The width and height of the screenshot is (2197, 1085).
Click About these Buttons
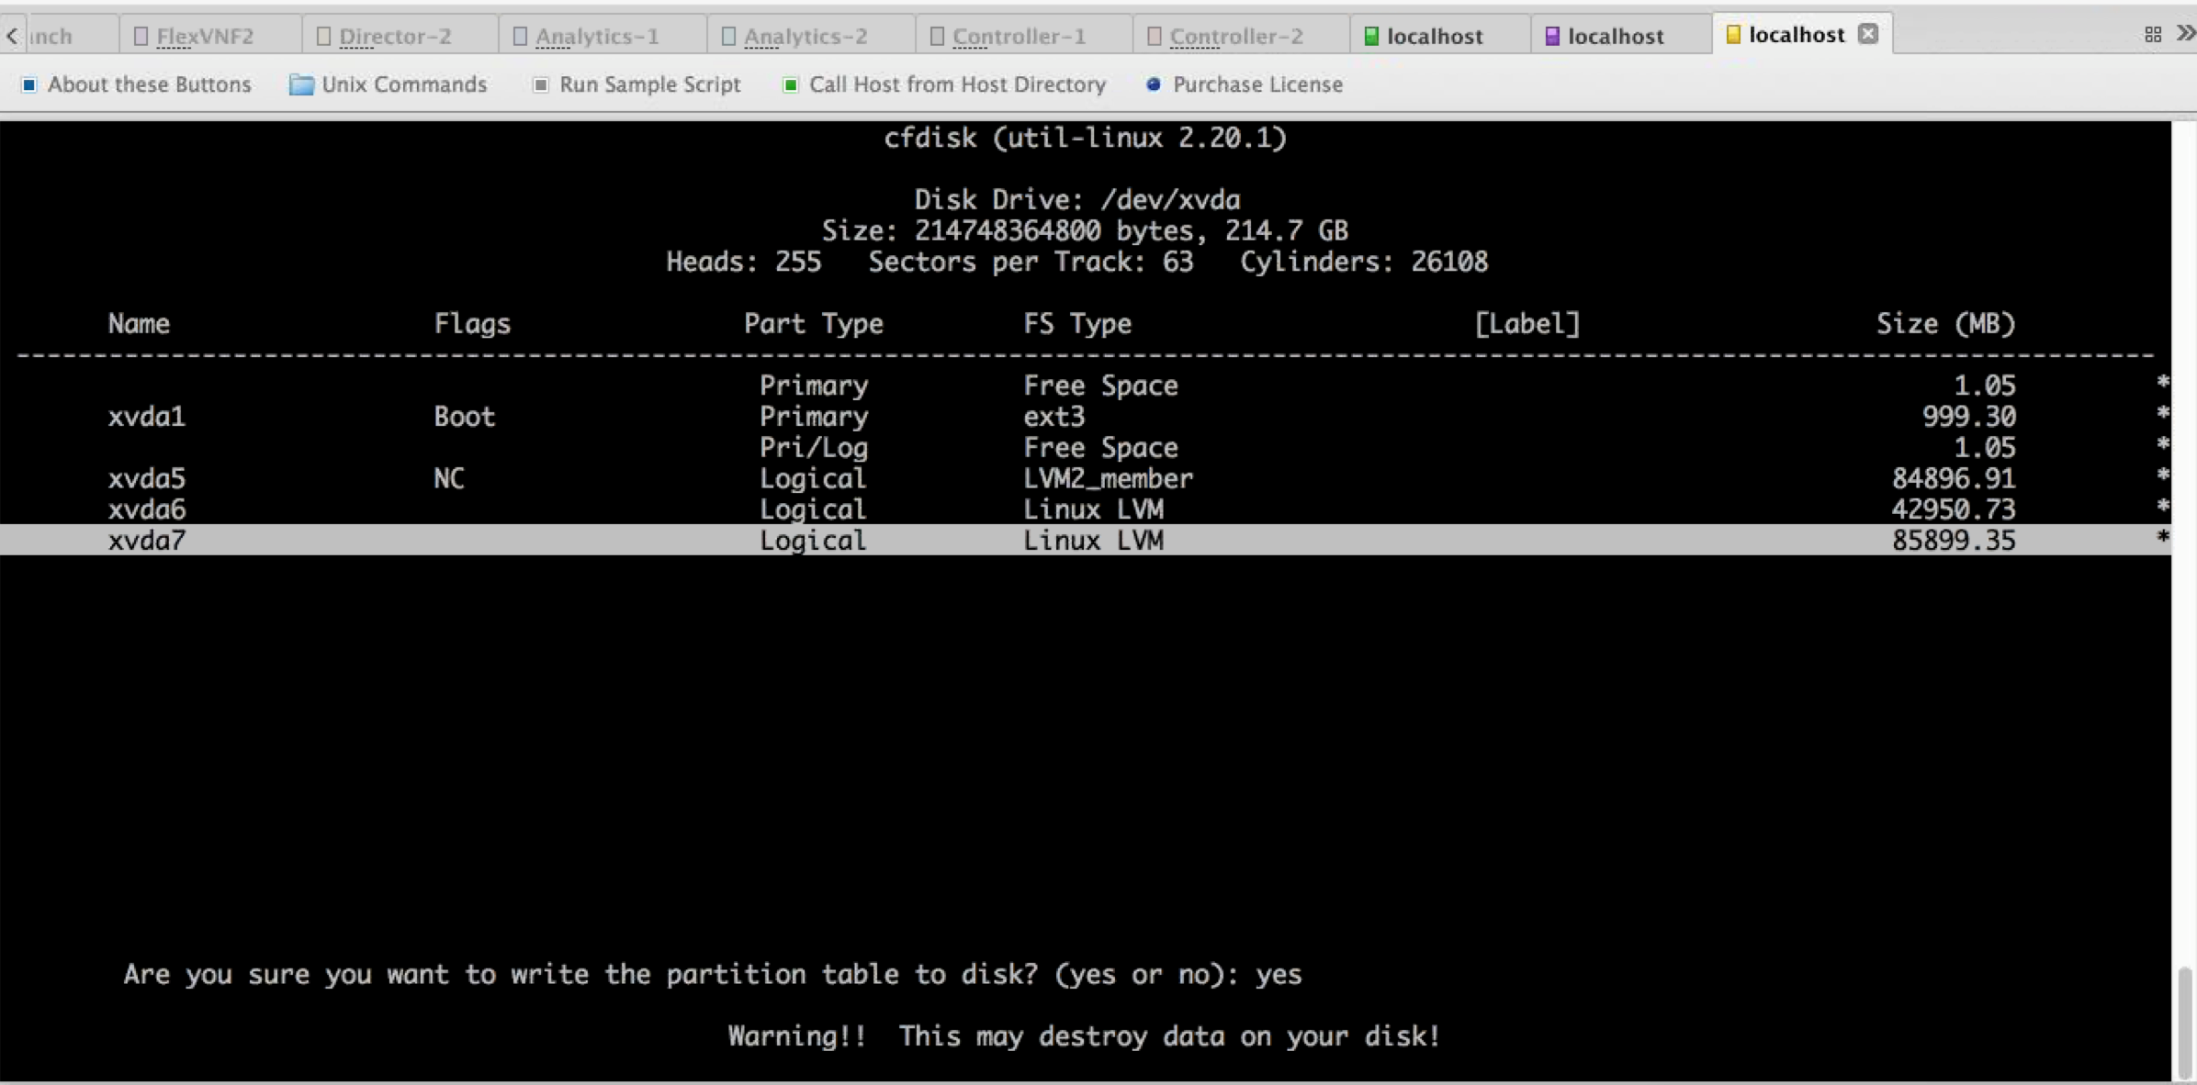point(136,84)
